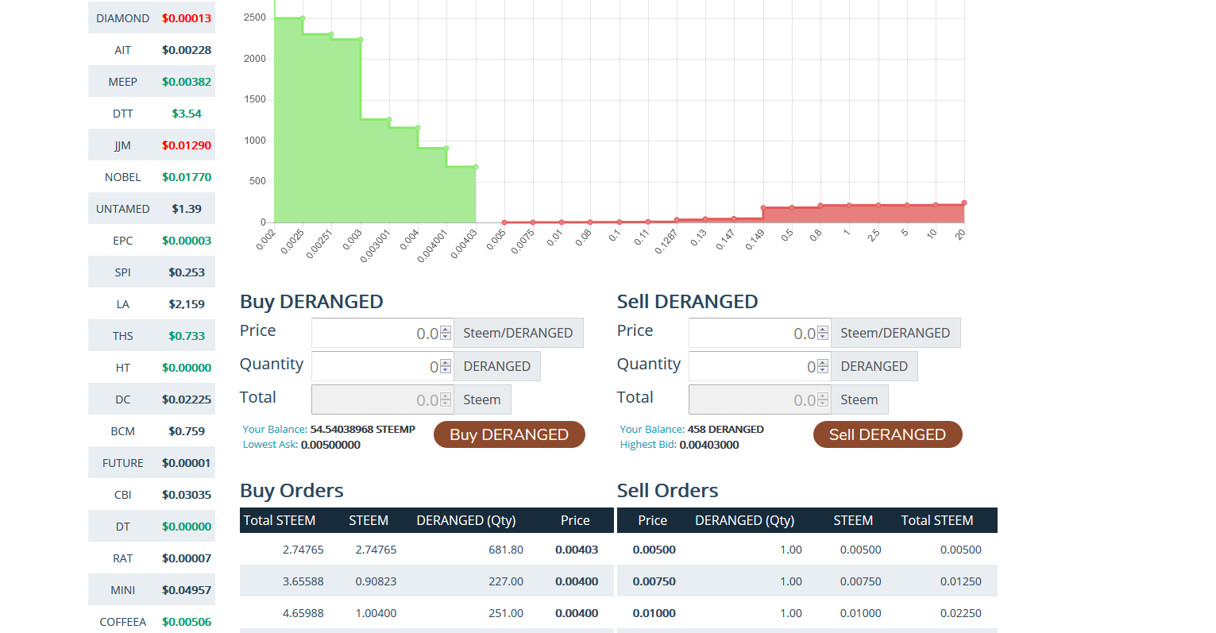Select the MEEP token row
Viewport: 1216px width, 633px height.
tap(152, 81)
